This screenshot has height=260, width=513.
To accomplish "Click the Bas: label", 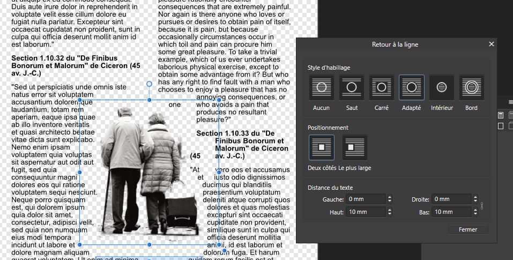I will (424, 212).
